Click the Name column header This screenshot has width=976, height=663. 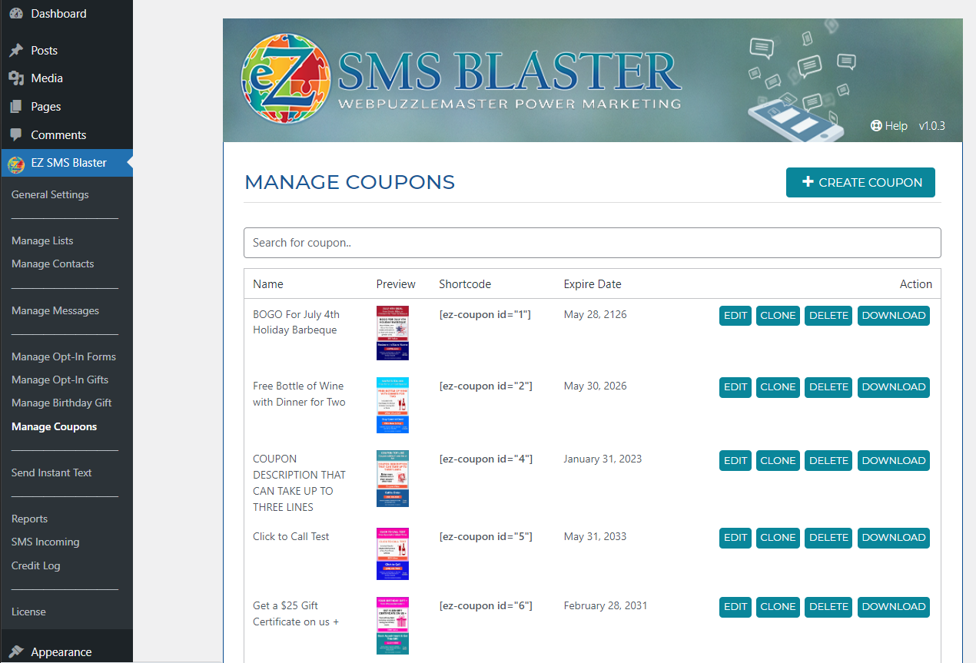[x=268, y=284]
